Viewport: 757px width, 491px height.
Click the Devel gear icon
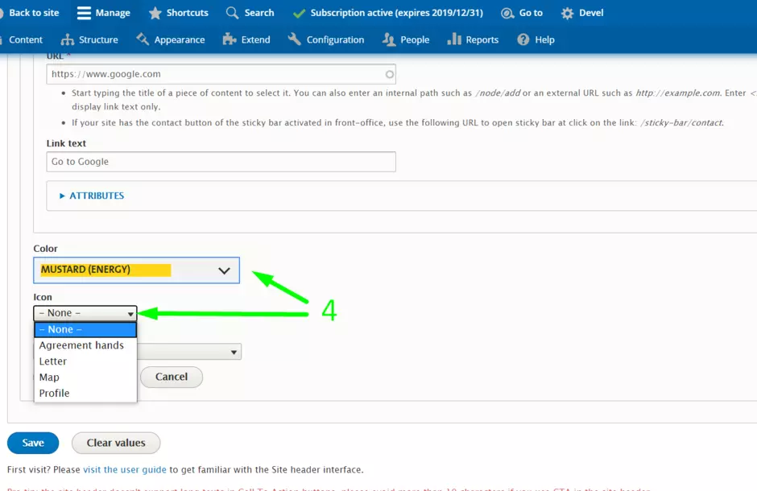(568, 13)
